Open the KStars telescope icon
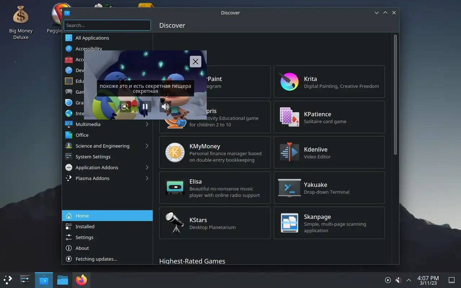Image resolution: width=461 pixels, height=288 pixels. pos(175,223)
